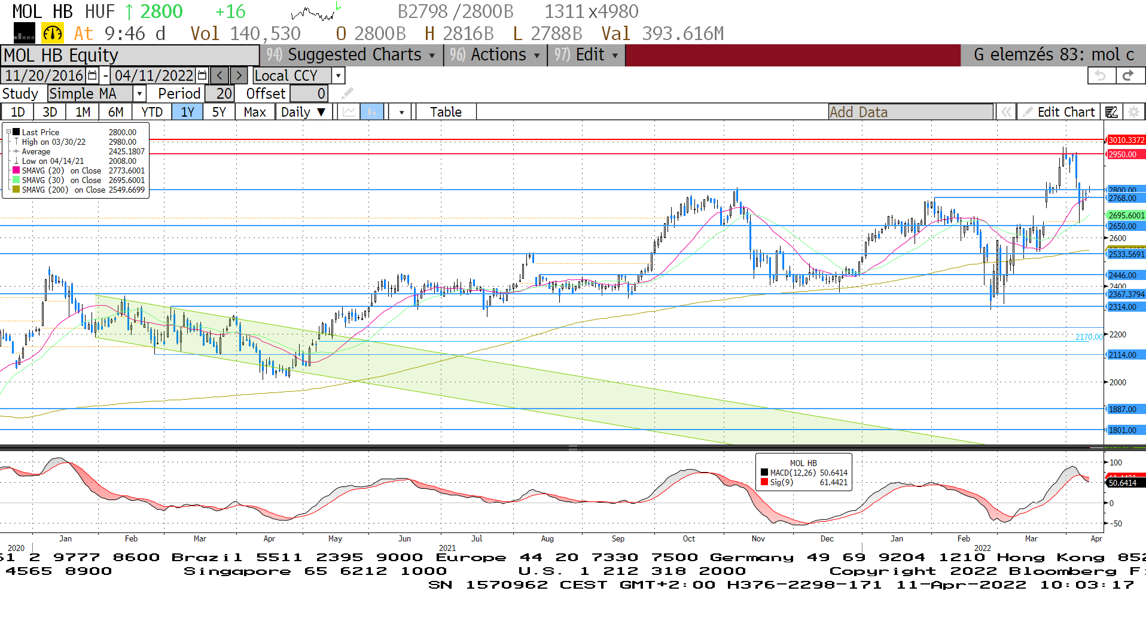This screenshot has height=618, width=1146.
Task: Click the Sig(9) legend entry
Action: tap(804, 482)
